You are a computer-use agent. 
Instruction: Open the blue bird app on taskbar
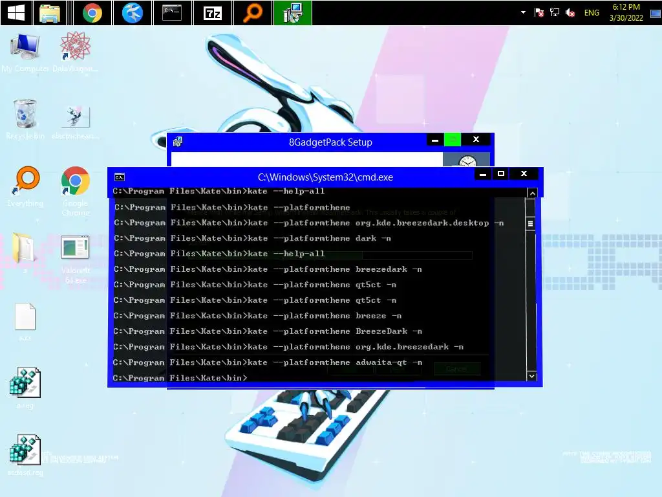tap(132, 13)
